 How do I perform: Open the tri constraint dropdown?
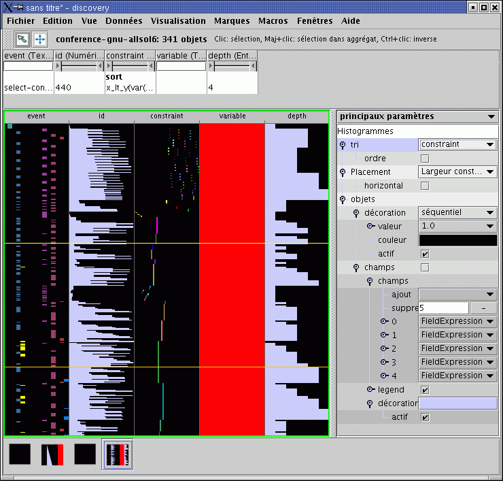(x=457, y=144)
